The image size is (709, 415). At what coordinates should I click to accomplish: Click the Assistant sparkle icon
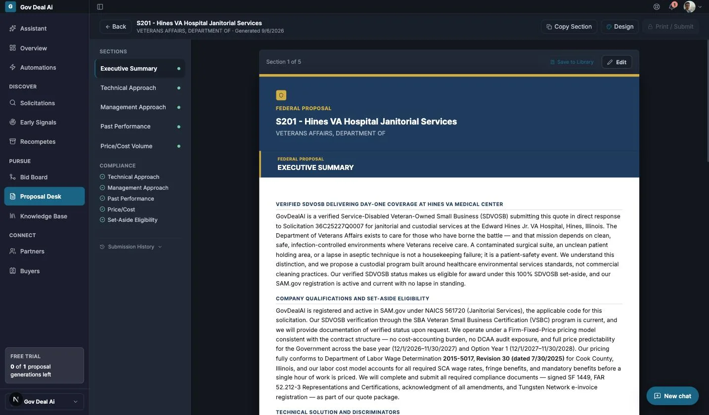pyautogui.click(x=13, y=29)
